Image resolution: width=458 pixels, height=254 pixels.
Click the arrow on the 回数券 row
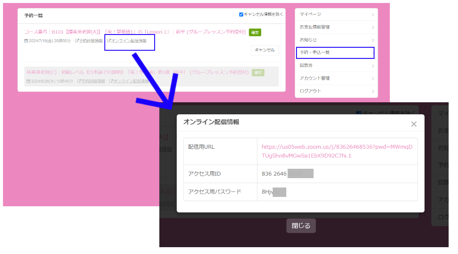click(373, 66)
